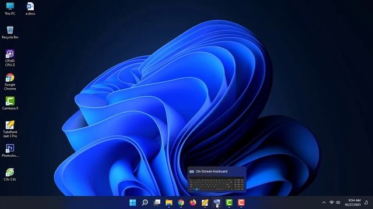Image resolution: width=373 pixels, height=209 pixels.
Task: Open This PC desktop icon
Action: coord(10,9)
